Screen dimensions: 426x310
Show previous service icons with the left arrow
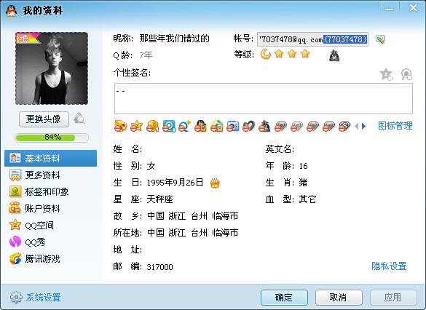coord(357,126)
